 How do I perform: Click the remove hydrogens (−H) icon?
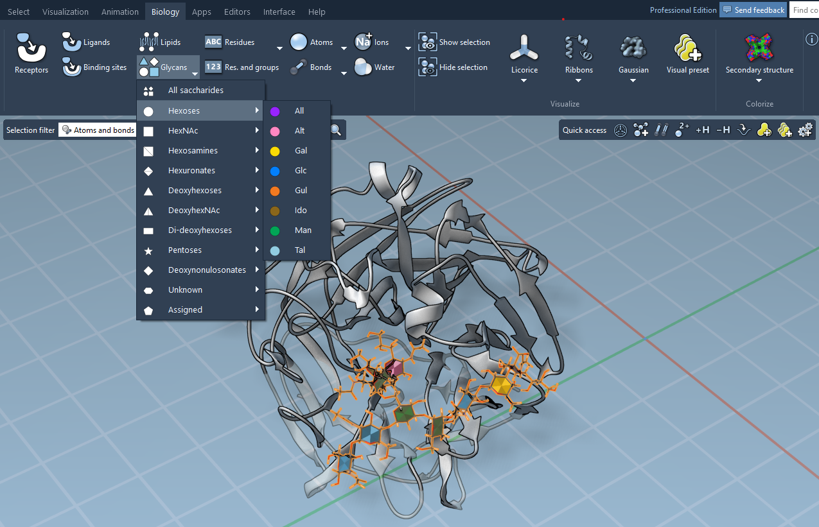click(723, 130)
